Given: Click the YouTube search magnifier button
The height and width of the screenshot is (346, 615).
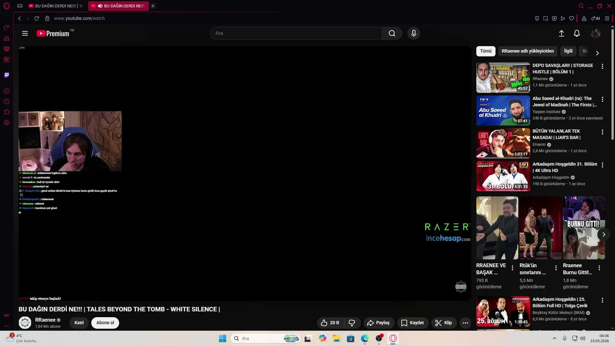Looking at the screenshot, I should 392,33.
